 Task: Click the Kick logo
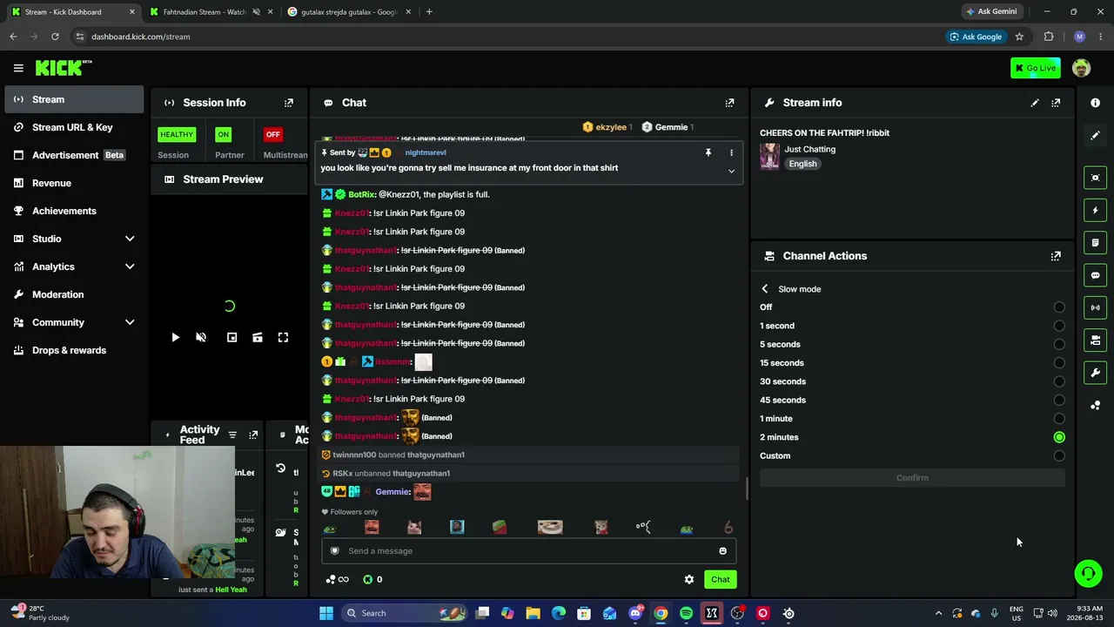[63, 68]
